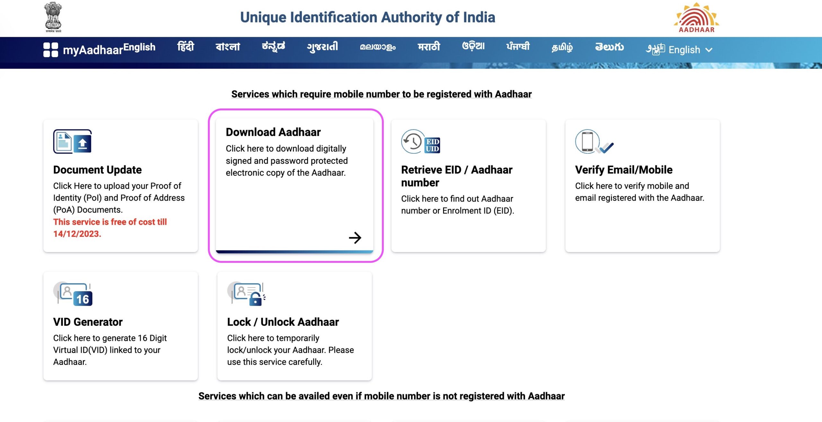The width and height of the screenshot is (822, 422).
Task: Click 'Services which require mobile number' heading
Action: point(381,94)
